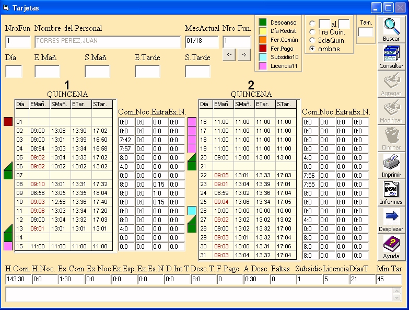
Task: Click the Tam. size input box
Action: pyautogui.click(x=366, y=32)
